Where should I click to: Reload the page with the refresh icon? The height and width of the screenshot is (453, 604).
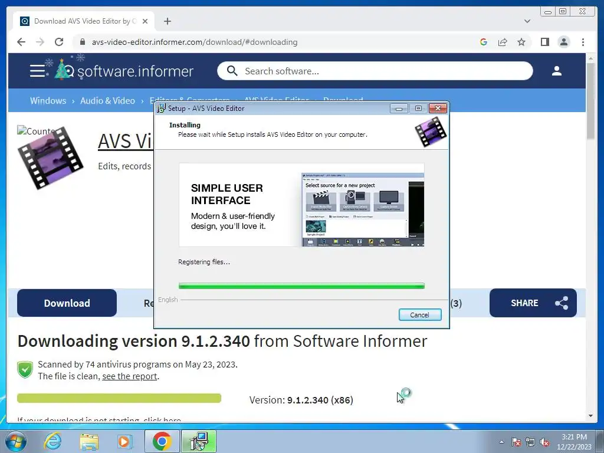(59, 42)
